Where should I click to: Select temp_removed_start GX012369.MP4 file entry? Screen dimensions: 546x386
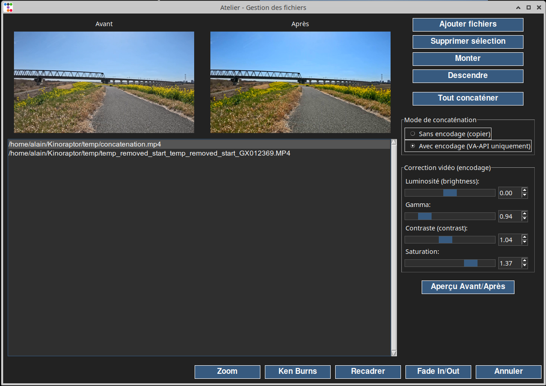point(149,153)
